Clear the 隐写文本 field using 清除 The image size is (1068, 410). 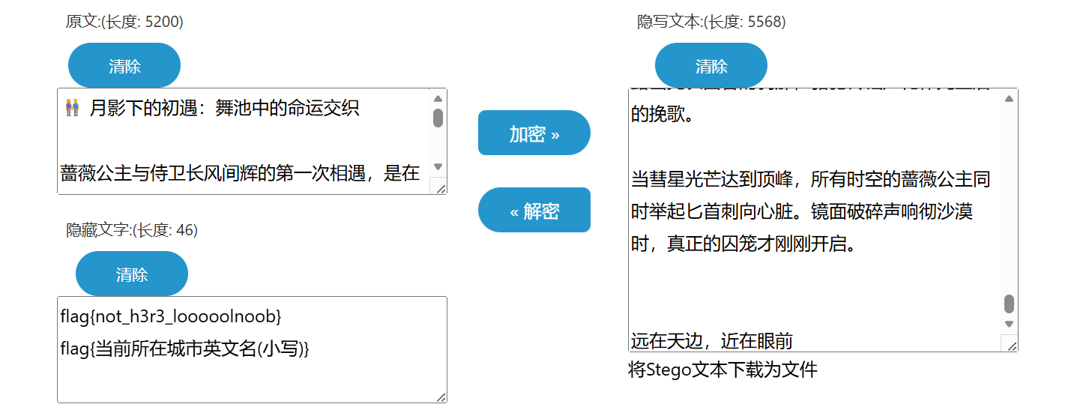click(x=711, y=65)
